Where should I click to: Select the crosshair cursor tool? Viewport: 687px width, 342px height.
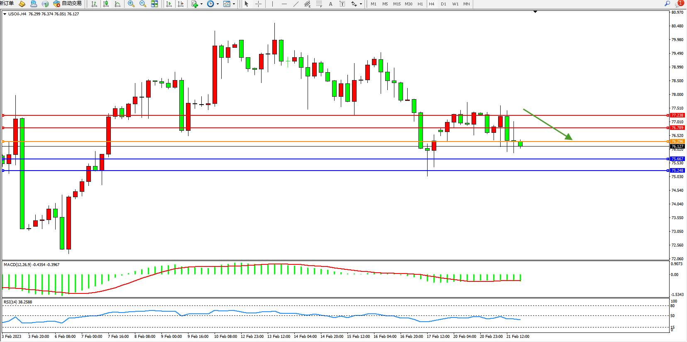coord(258,4)
